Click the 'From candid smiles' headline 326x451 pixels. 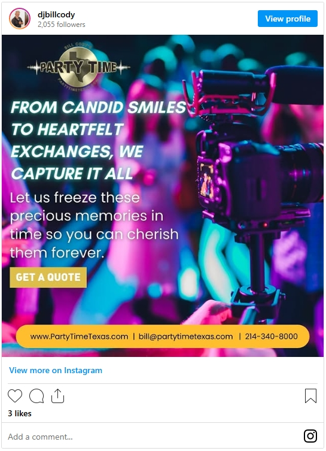tap(98, 140)
